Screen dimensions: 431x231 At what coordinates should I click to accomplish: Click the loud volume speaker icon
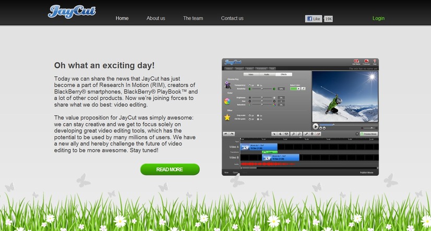[x=377, y=128]
